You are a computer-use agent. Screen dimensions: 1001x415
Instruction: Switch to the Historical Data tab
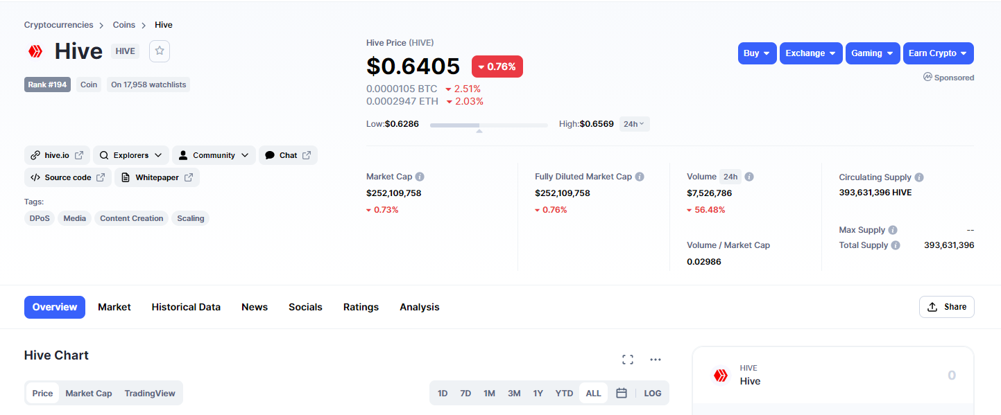186,307
